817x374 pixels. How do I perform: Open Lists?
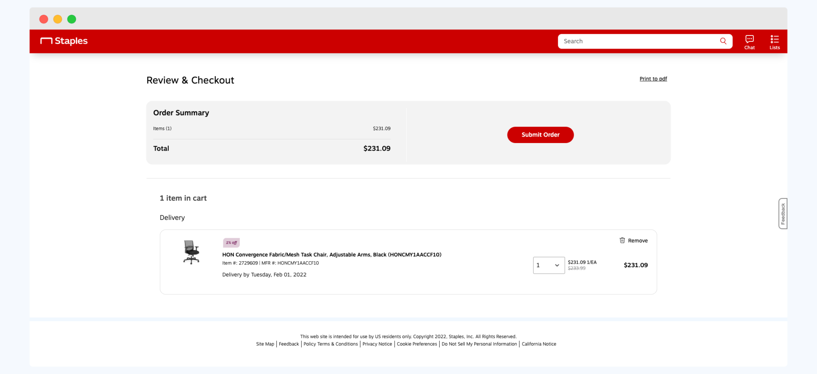[774, 41]
